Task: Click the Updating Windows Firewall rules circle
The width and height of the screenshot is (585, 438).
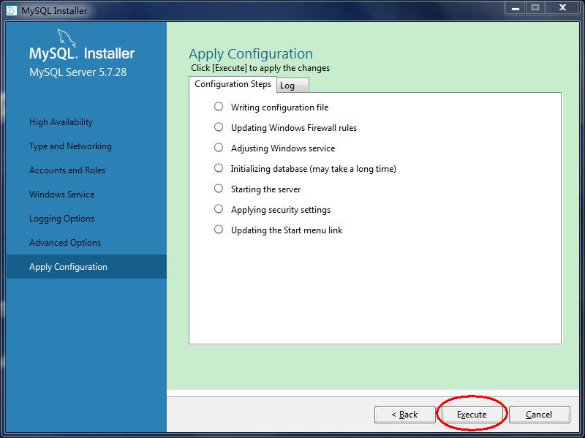Action: pyautogui.click(x=219, y=127)
